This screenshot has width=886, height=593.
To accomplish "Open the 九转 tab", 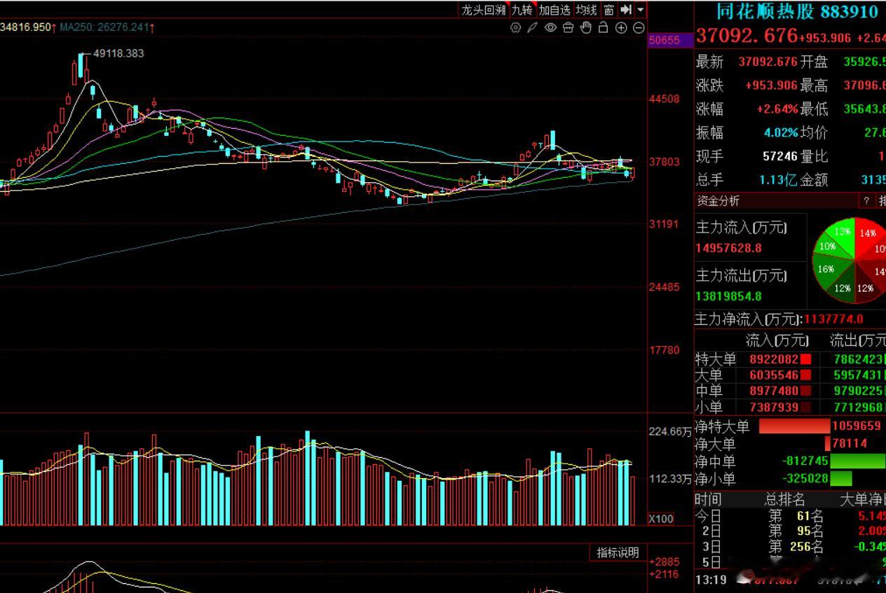I will point(522,9).
